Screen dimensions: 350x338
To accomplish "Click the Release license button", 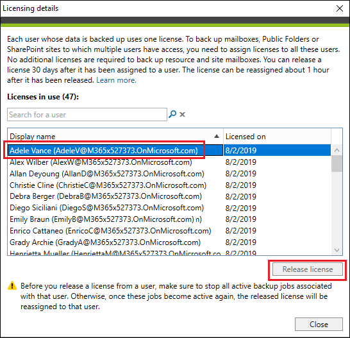I will click(307, 269).
